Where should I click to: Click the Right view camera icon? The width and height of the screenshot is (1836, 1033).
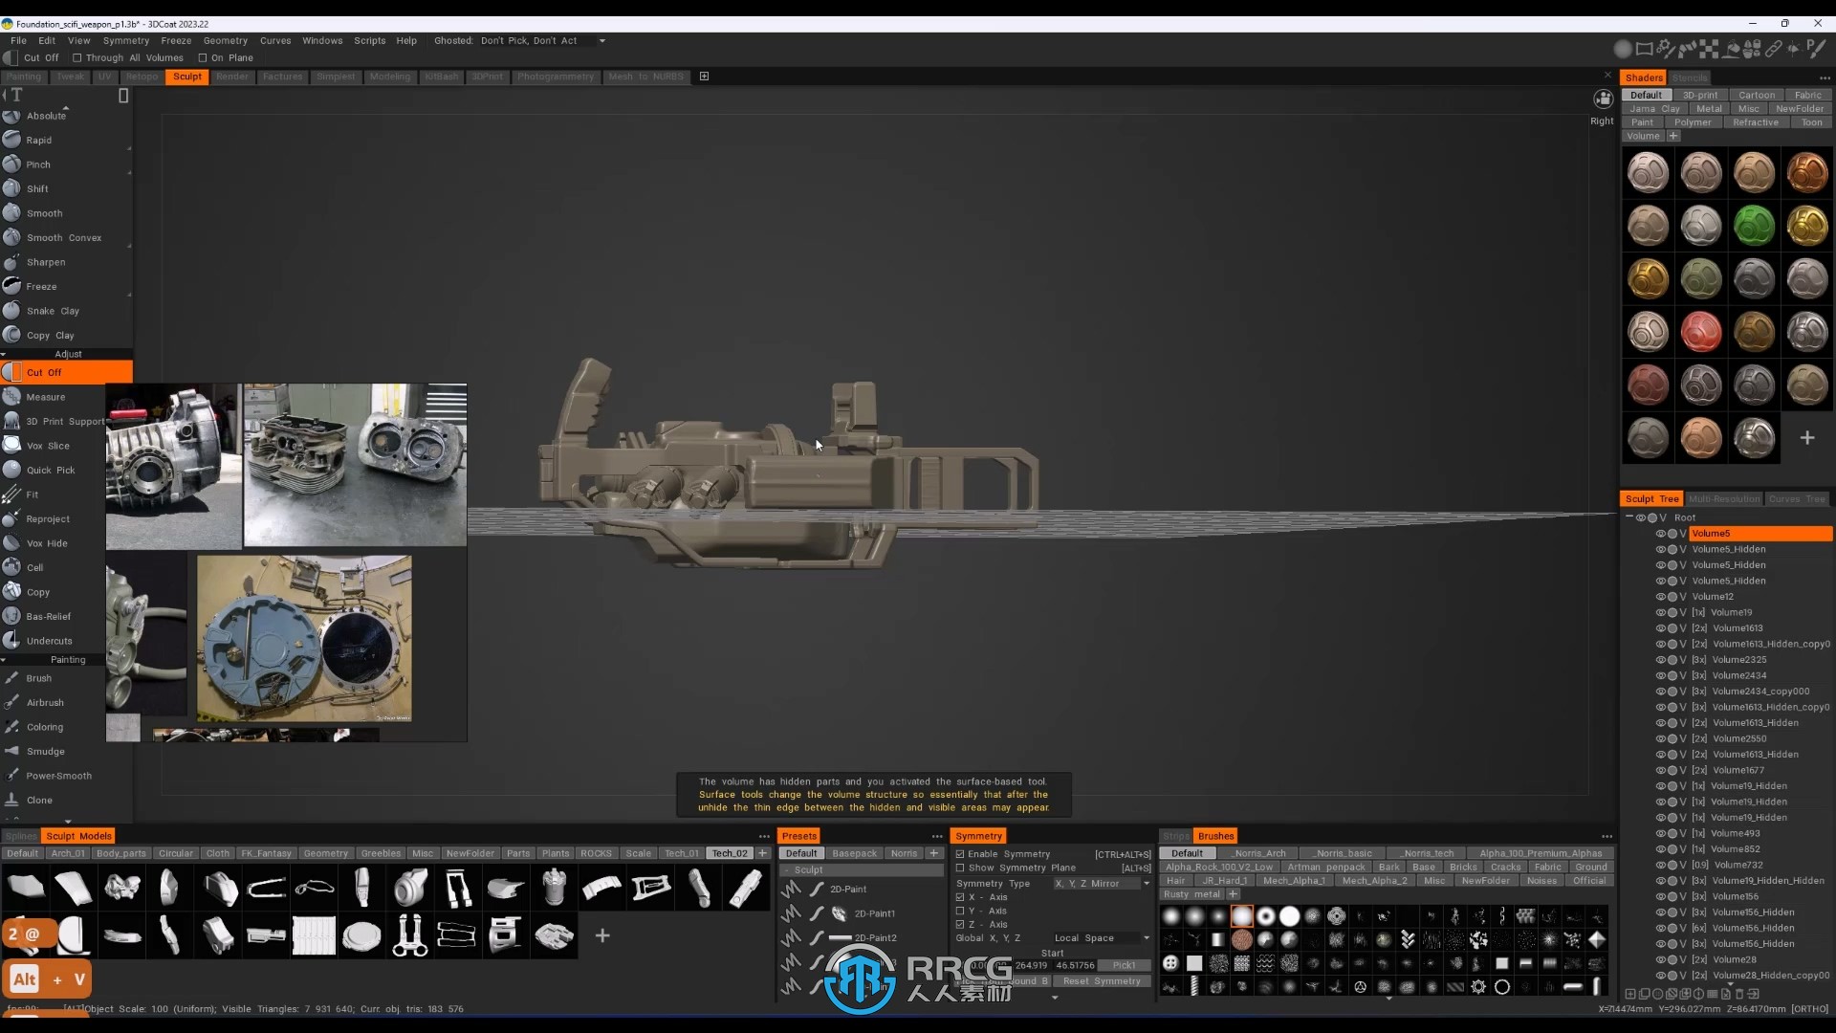[1603, 99]
